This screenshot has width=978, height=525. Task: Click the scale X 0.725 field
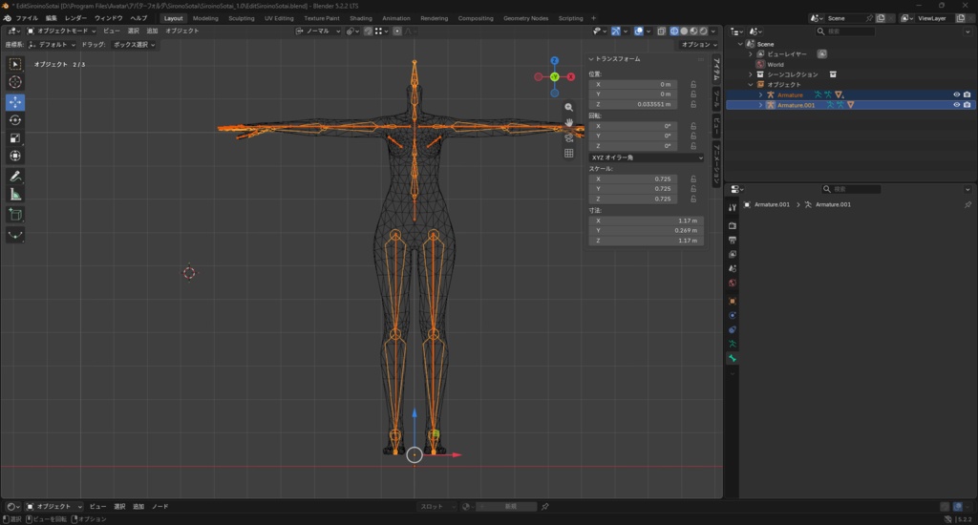pyautogui.click(x=633, y=178)
